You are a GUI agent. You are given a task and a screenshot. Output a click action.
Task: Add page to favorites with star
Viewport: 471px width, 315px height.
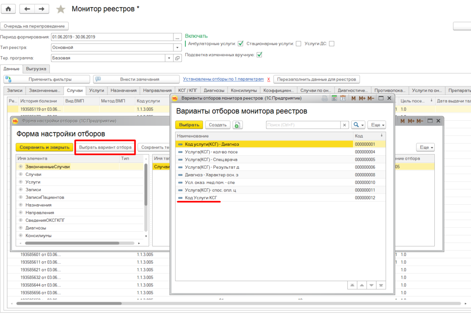(61, 9)
